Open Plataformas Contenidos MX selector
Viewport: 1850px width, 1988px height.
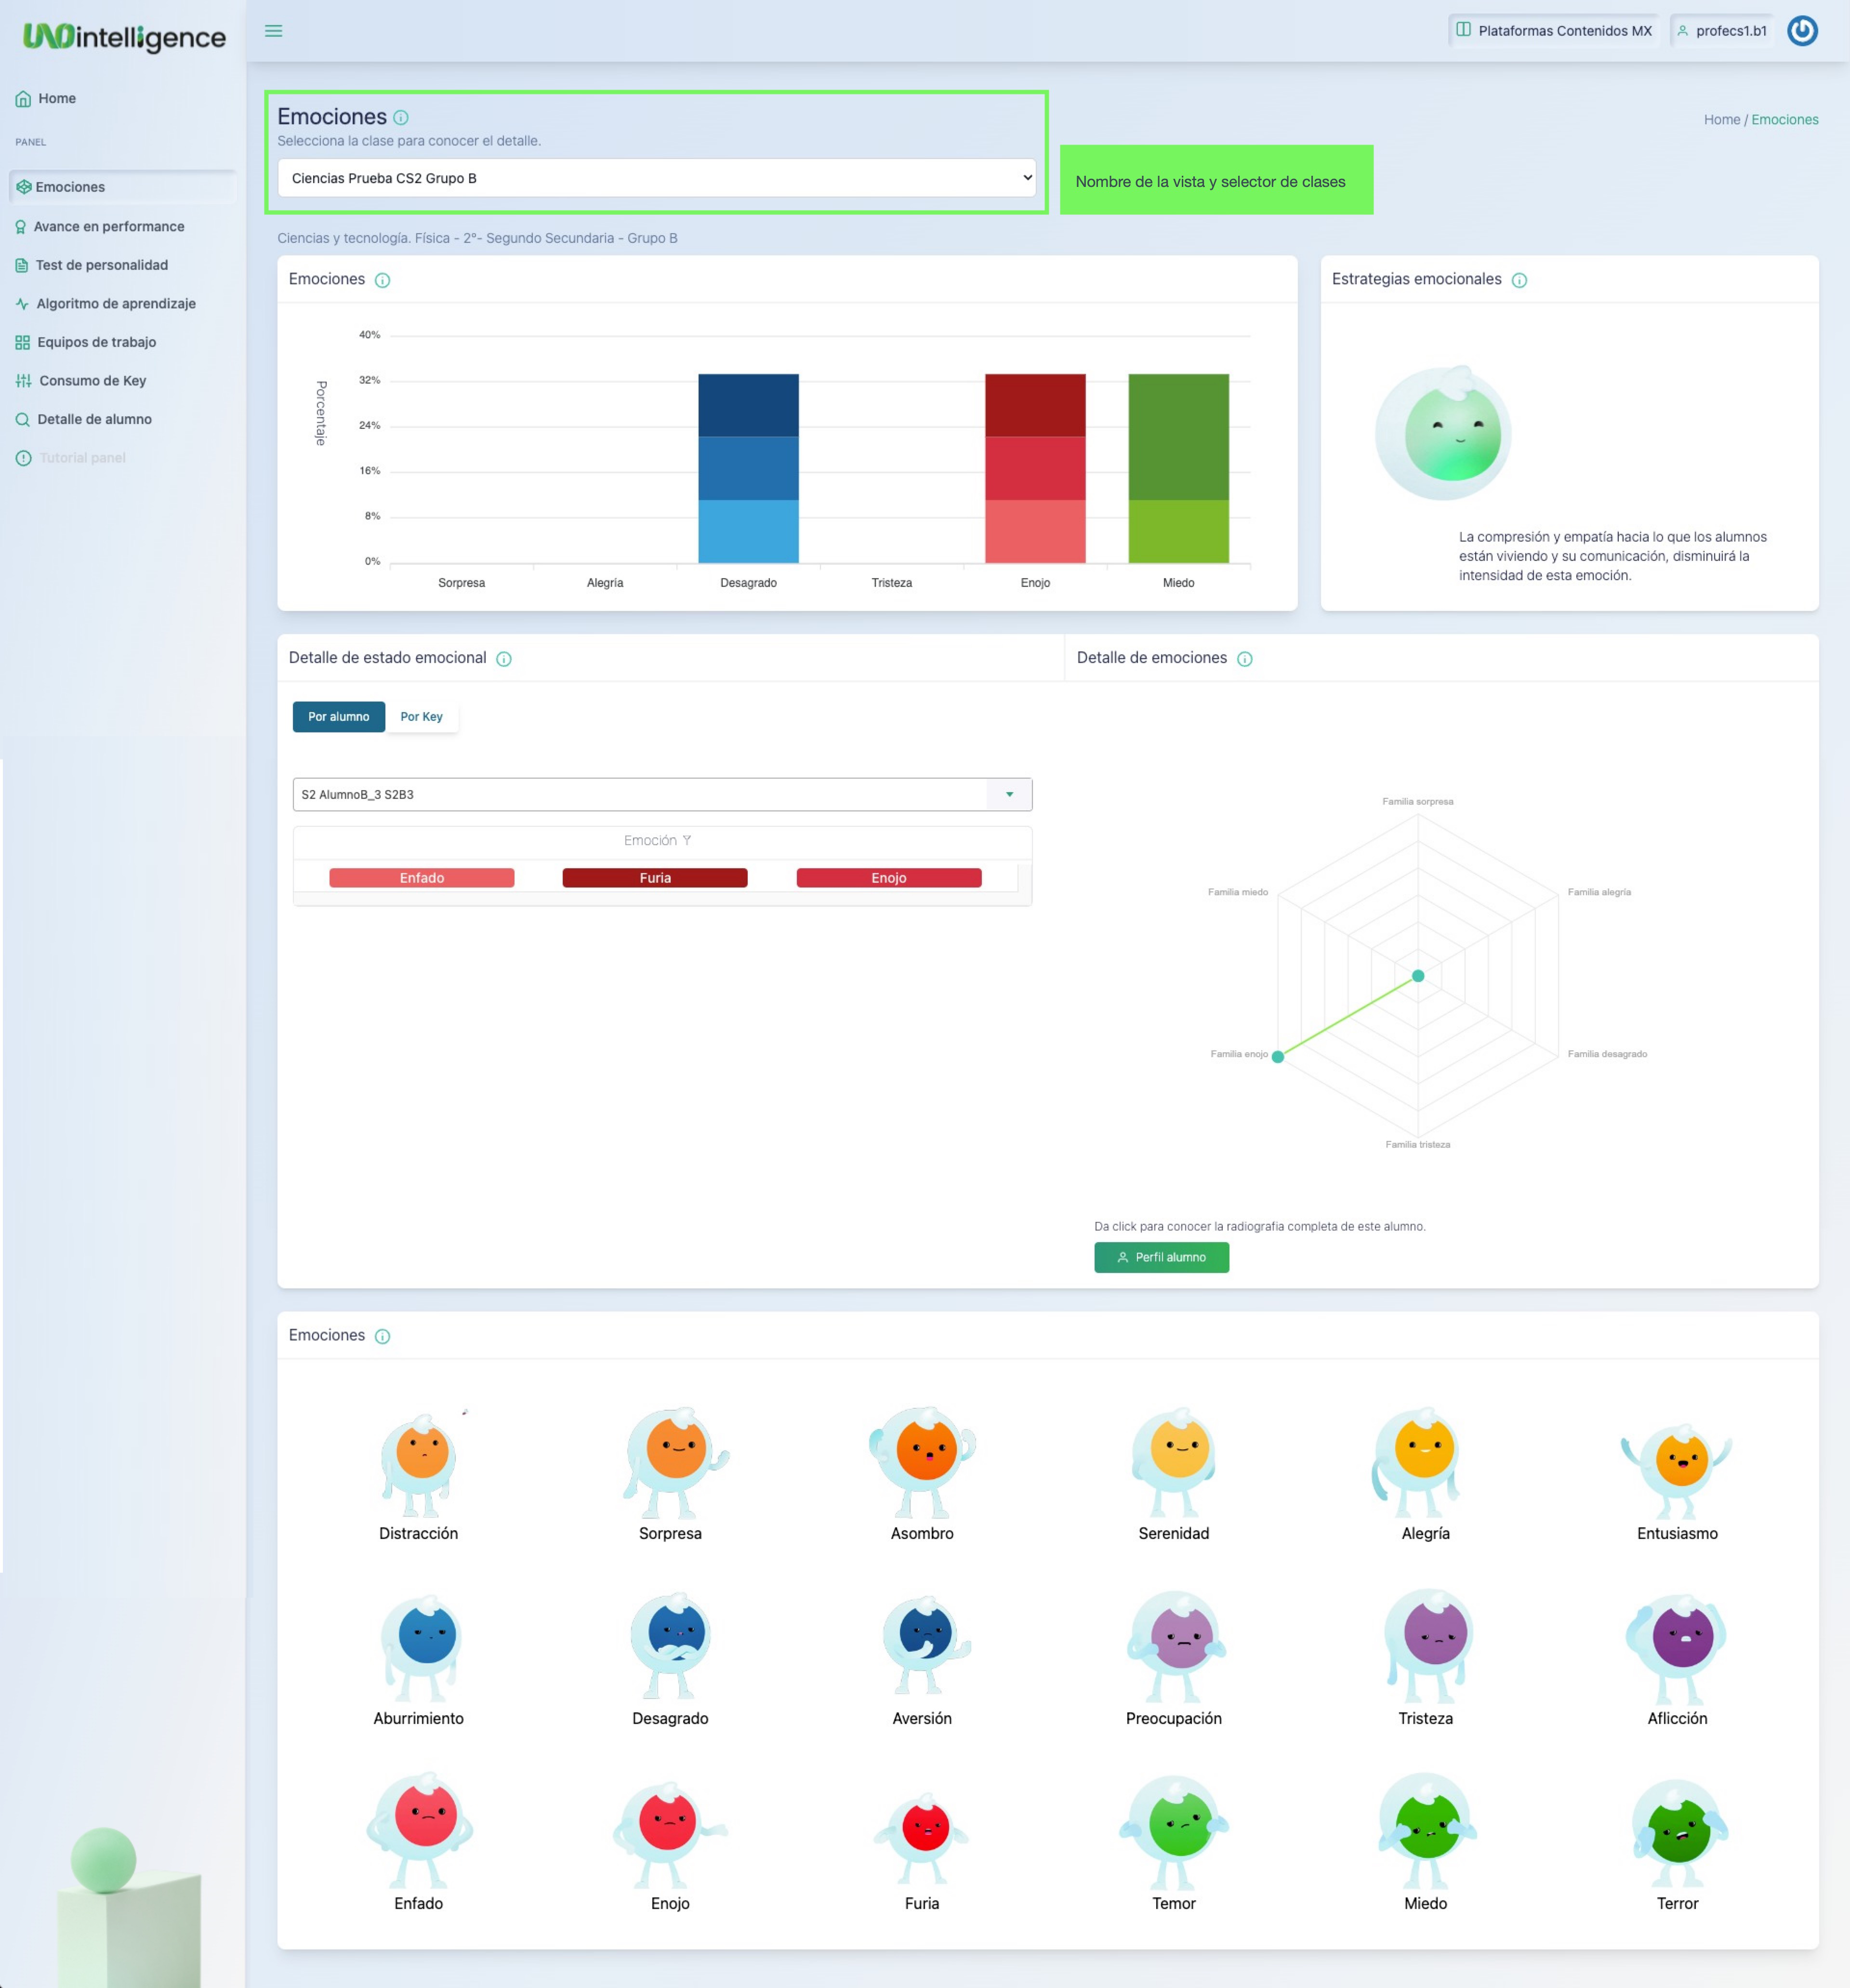click(1553, 31)
